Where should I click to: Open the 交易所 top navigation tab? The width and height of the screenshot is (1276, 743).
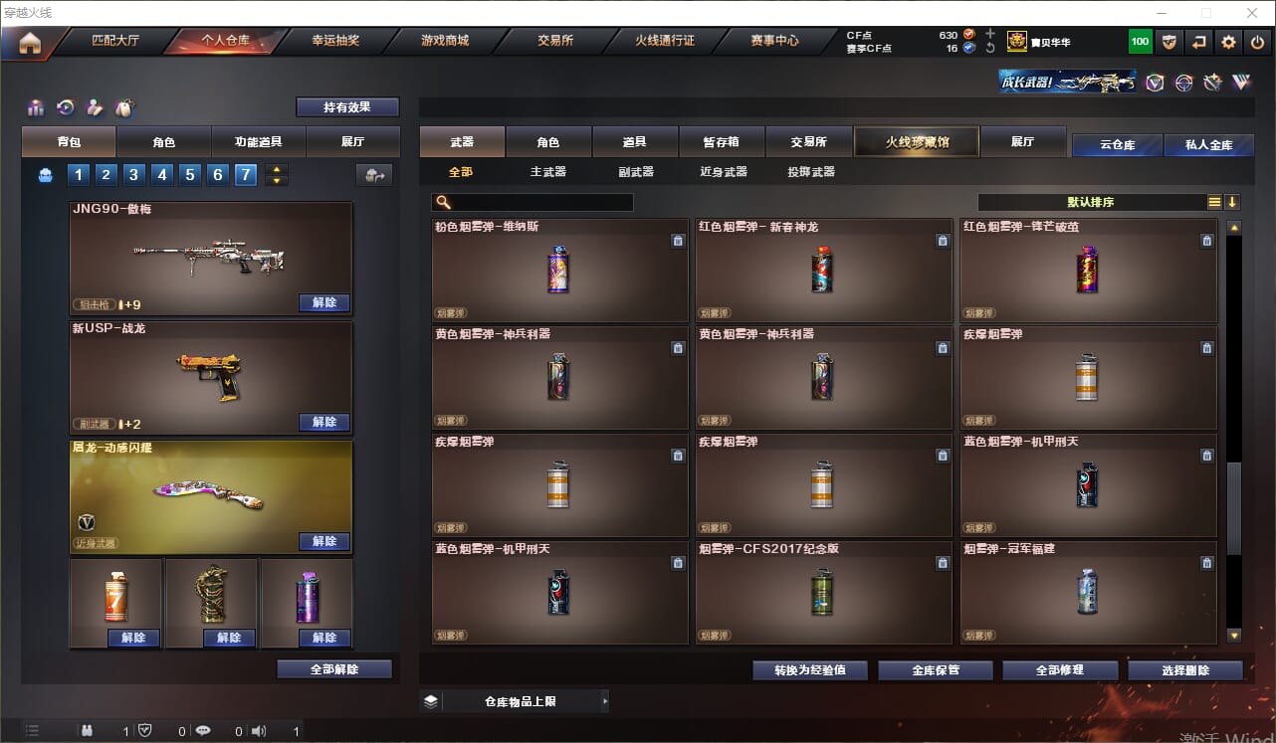click(555, 41)
